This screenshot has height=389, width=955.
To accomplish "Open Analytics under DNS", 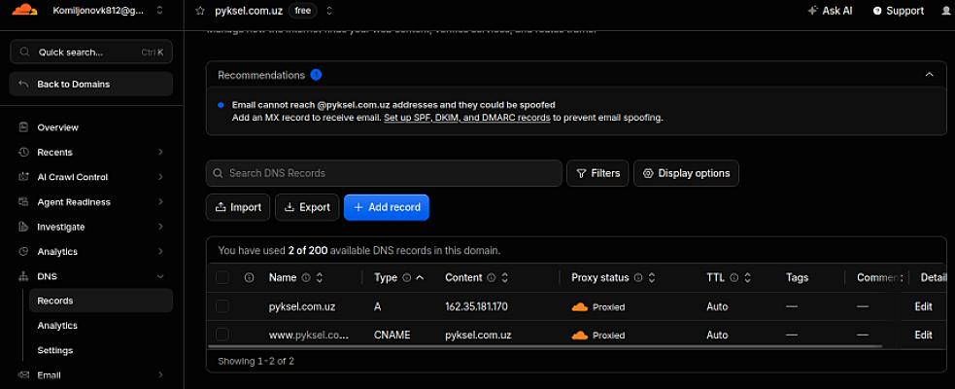I will click(x=57, y=326).
